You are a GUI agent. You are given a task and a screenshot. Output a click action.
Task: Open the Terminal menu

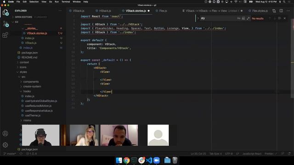coord(66,2)
